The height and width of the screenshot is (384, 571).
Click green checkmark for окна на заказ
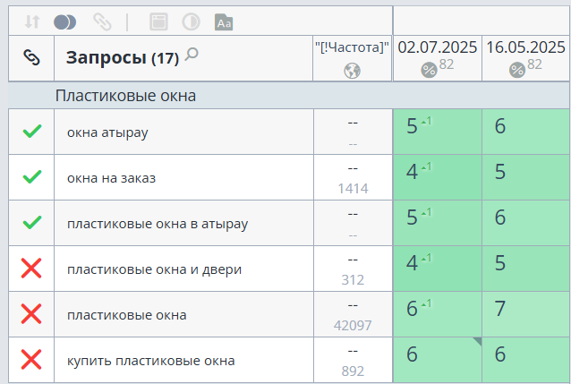(32, 176)
